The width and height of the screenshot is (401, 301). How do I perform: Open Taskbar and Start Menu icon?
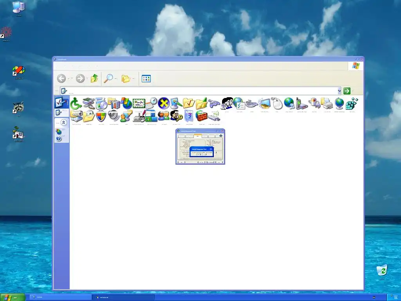(x=152, y=116)
